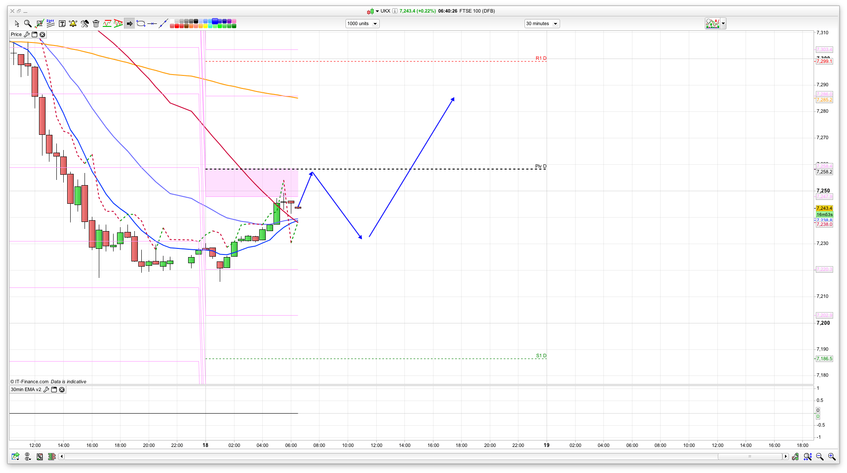Toggle the order book display icon

52,457
